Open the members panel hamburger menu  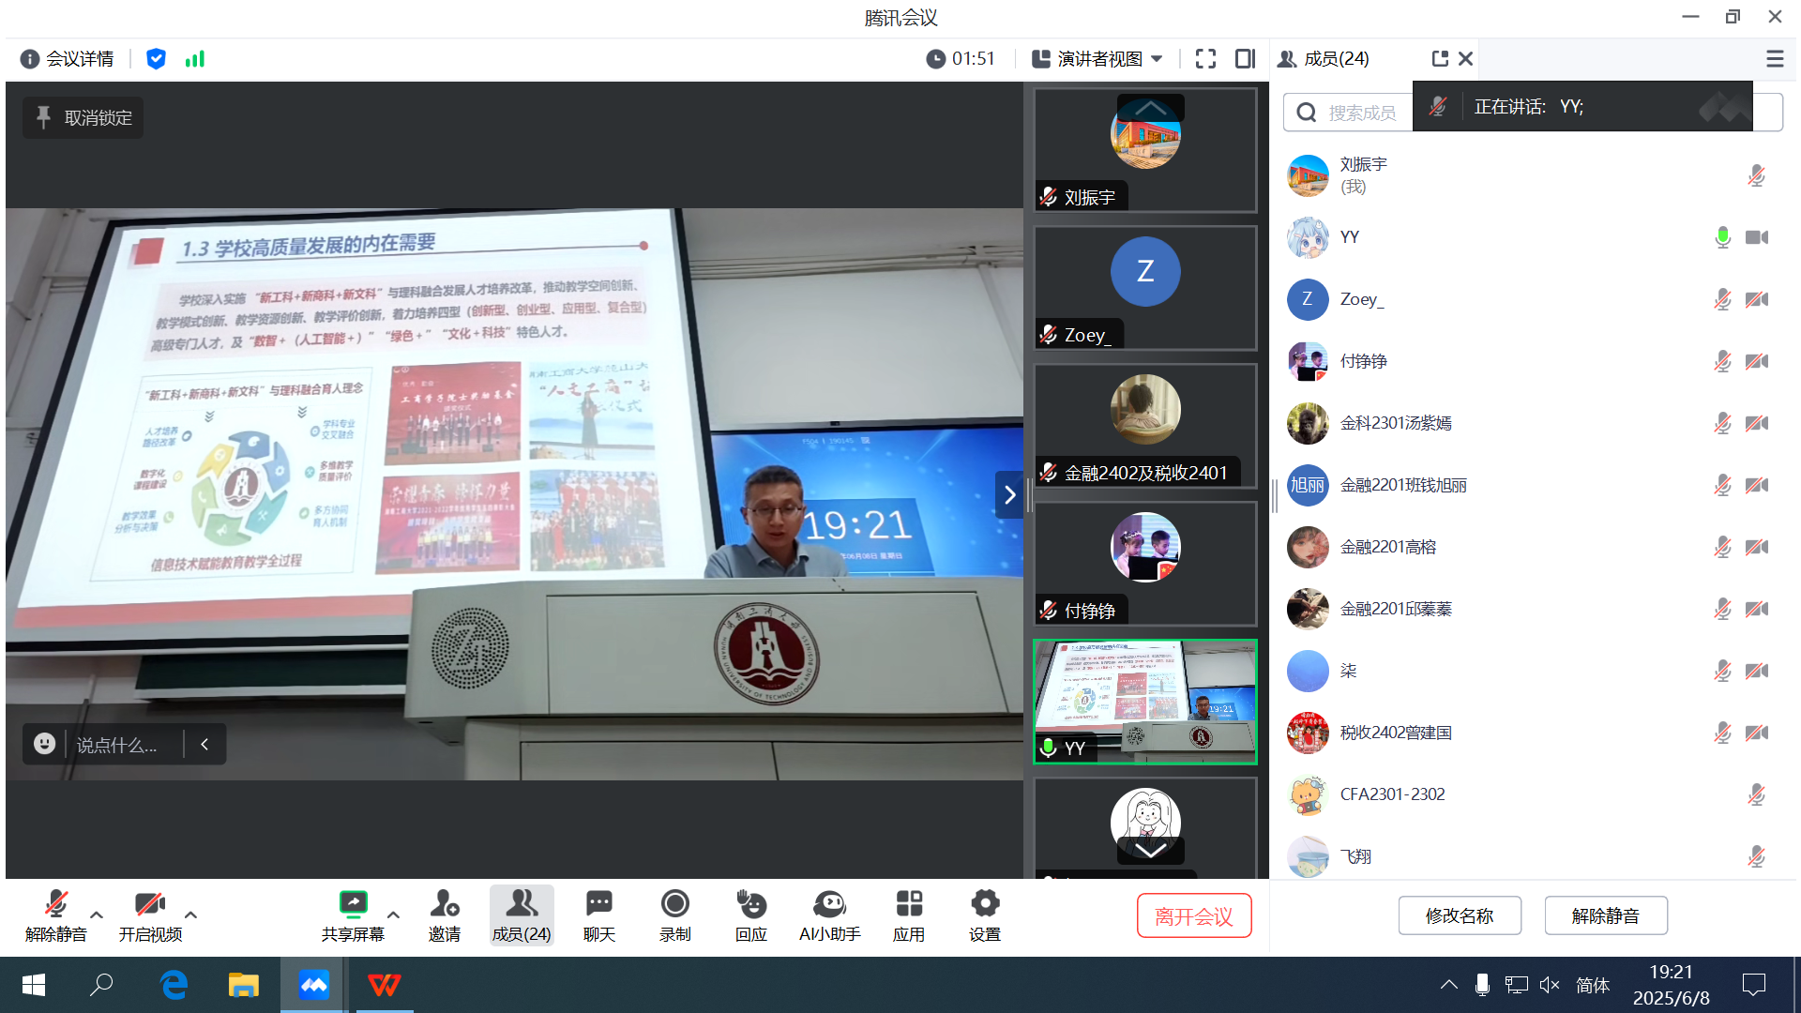coord(1774,59)
